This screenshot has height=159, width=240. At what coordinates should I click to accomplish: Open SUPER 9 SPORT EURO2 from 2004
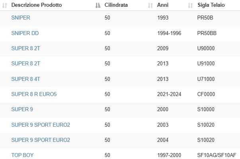41,140
